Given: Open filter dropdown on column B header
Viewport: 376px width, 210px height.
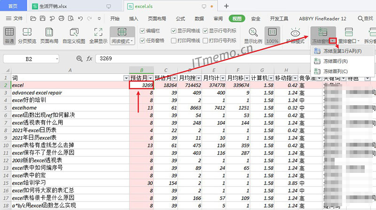Looking at the screenshot, I should coord(150,78).
